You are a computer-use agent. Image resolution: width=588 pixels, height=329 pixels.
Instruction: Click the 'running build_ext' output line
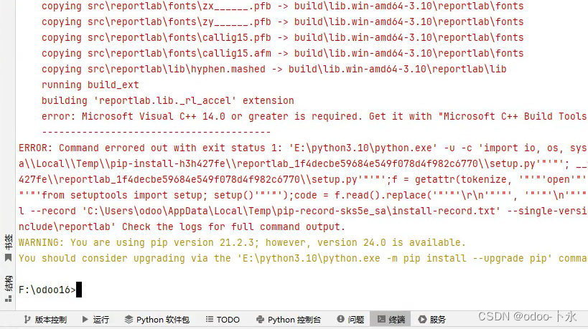(x=90, y=85)
